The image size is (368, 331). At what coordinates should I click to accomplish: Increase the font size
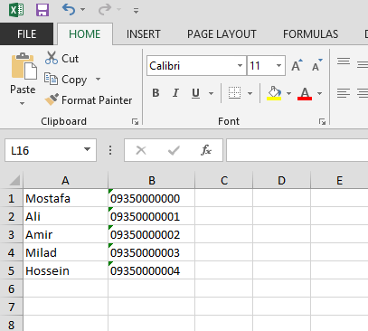point(297,65)
